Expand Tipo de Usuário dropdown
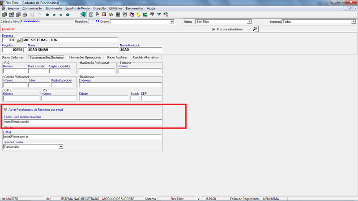Image resolution: width=358 pixels, height=201 pixels. (60, 147)
